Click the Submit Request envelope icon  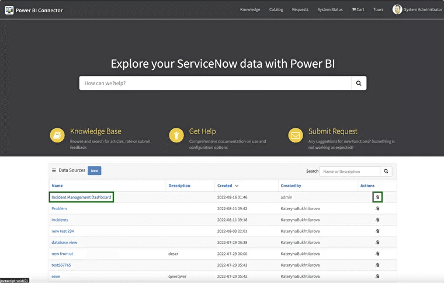coord(296,135)
